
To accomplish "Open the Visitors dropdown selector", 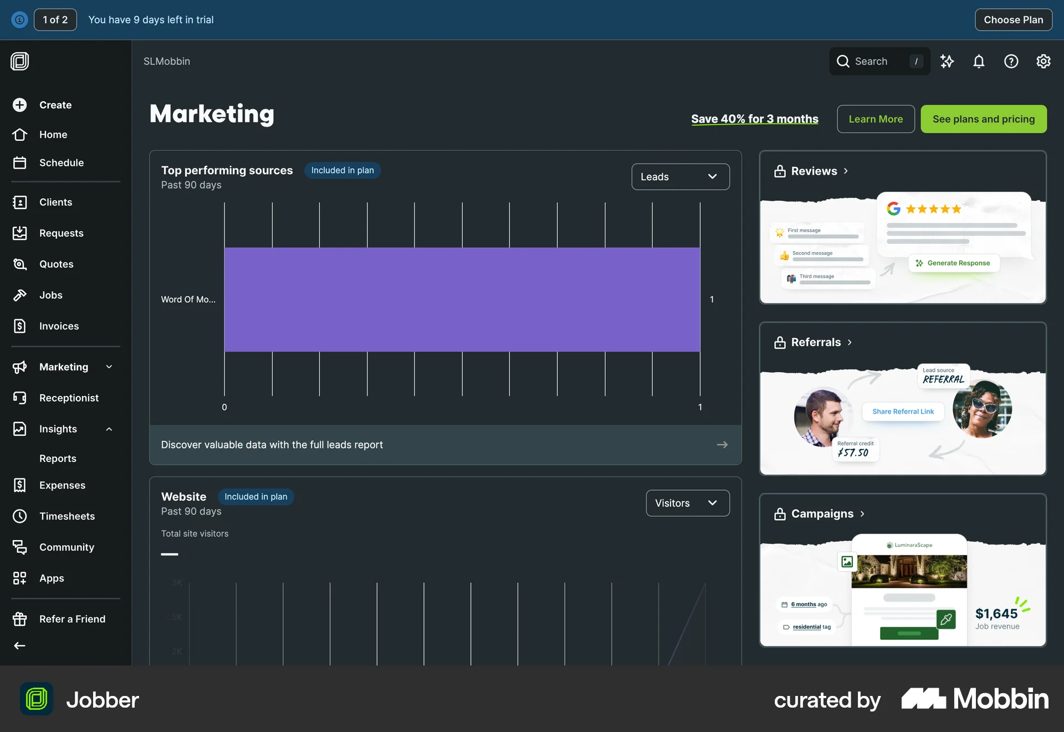I will pyautogui.click(x=687, y=503).
